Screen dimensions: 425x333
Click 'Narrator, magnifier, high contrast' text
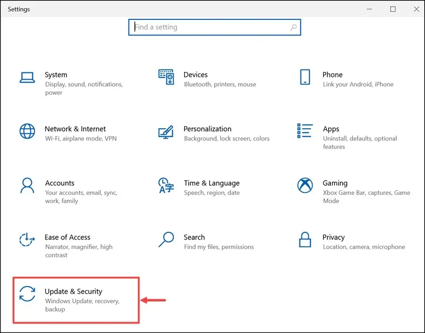pos(79,251)
